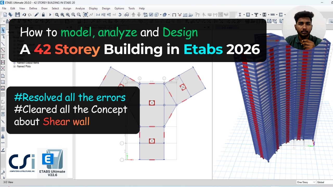The height and width of the screenshot is (187, 333).
Task: Open the Define menu
Action: (x=33, y=8)
